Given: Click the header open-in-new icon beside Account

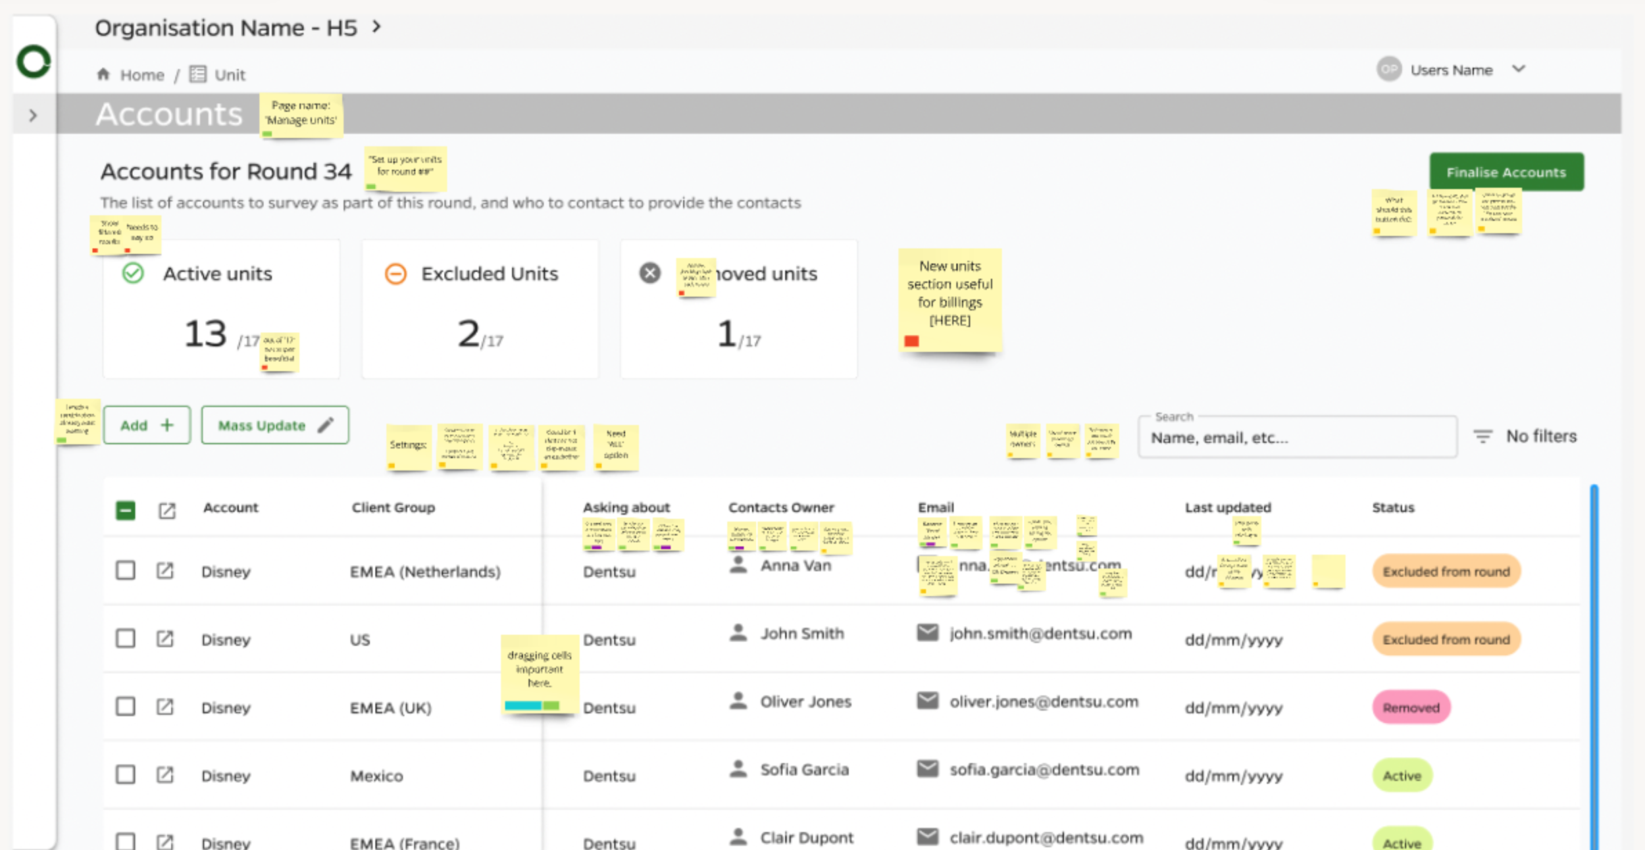Looking at the screenshot, I should pos(167,511).
